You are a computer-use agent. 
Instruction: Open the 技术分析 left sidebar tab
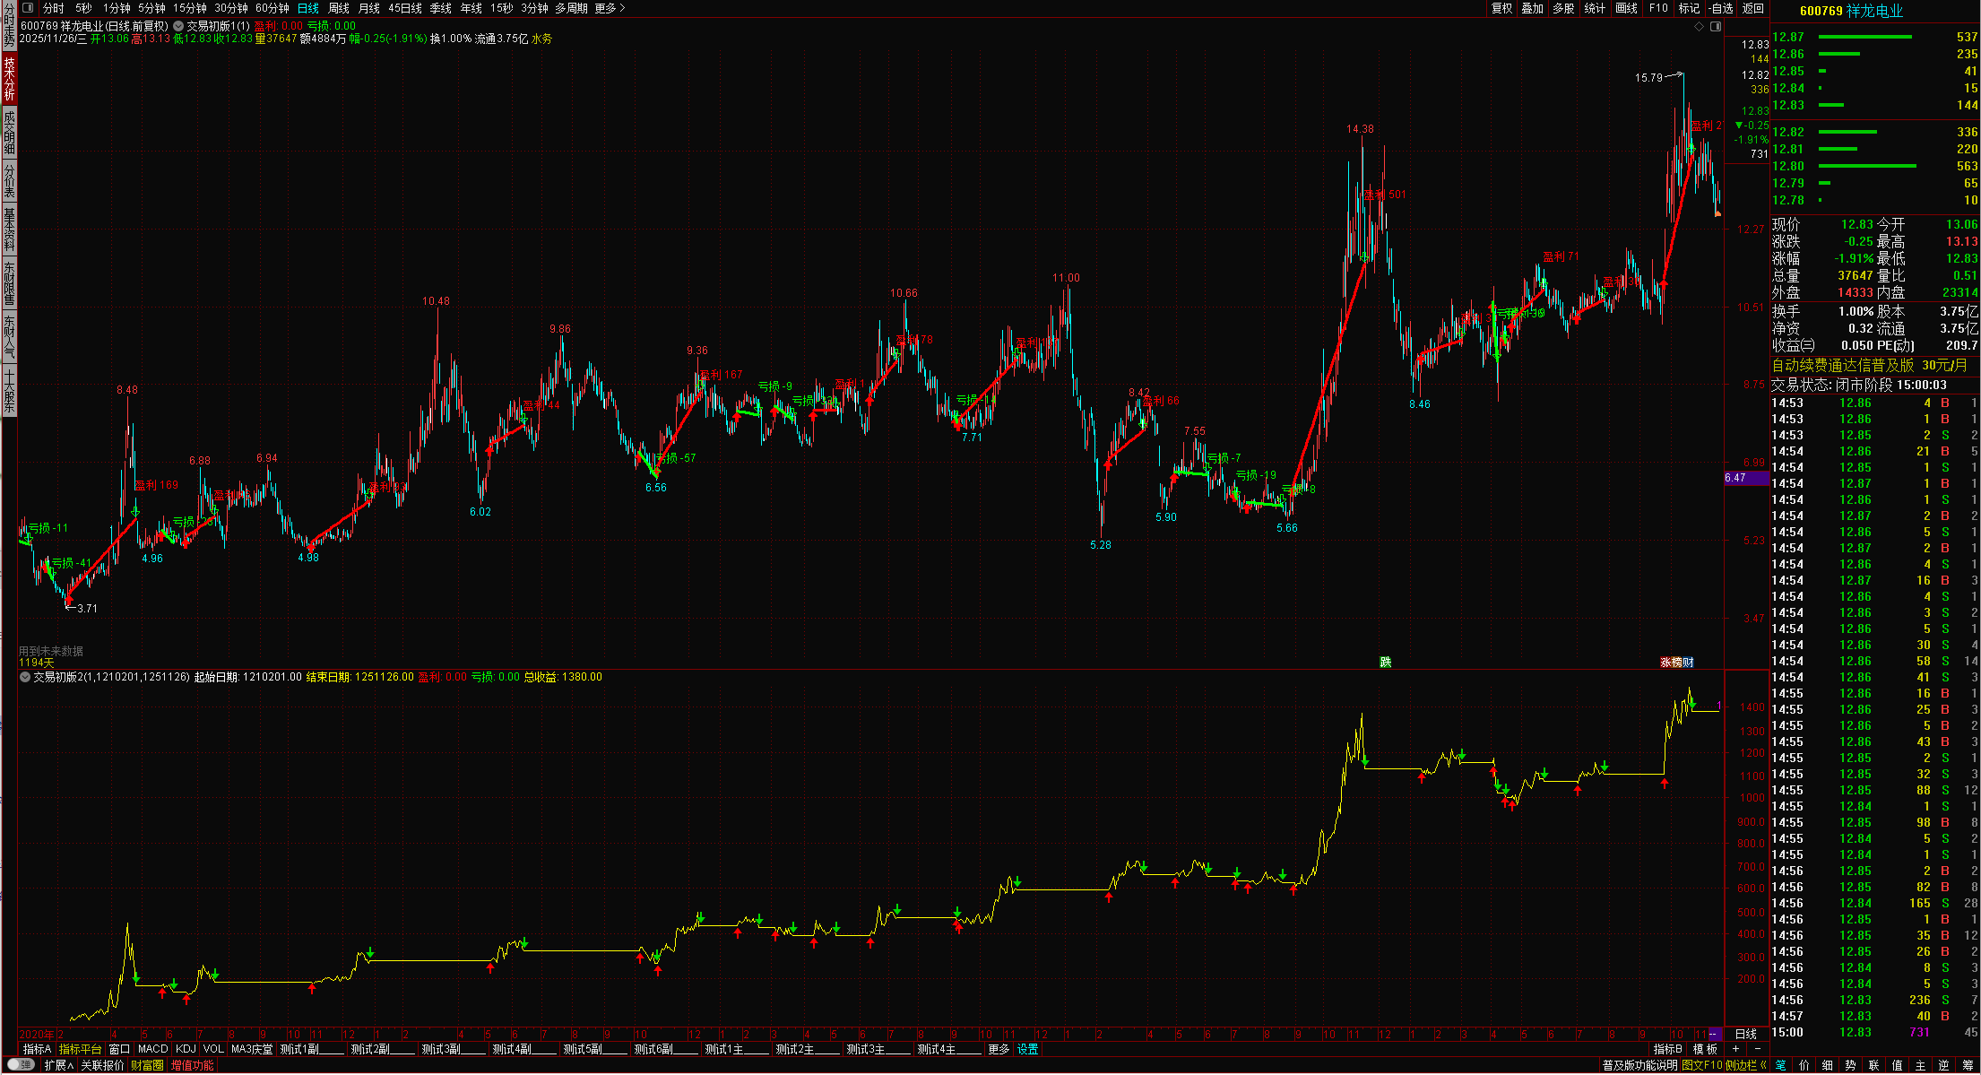(9, 78)
